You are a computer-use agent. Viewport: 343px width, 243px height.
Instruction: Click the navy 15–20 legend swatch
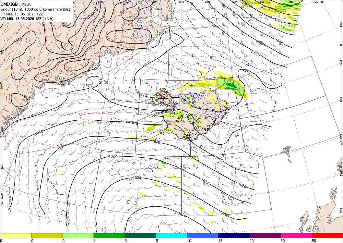234,235
